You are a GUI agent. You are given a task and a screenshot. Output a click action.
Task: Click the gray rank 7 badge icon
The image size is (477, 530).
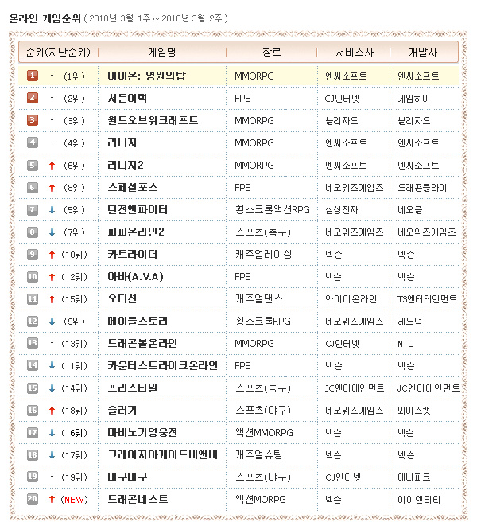33,209
